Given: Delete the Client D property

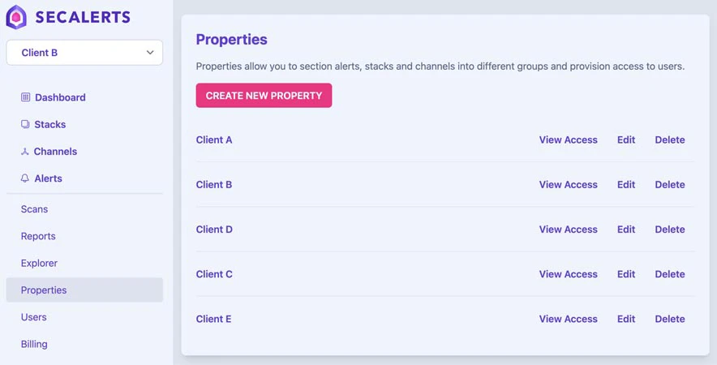Looking at the screenshot, I should (669, 230).
